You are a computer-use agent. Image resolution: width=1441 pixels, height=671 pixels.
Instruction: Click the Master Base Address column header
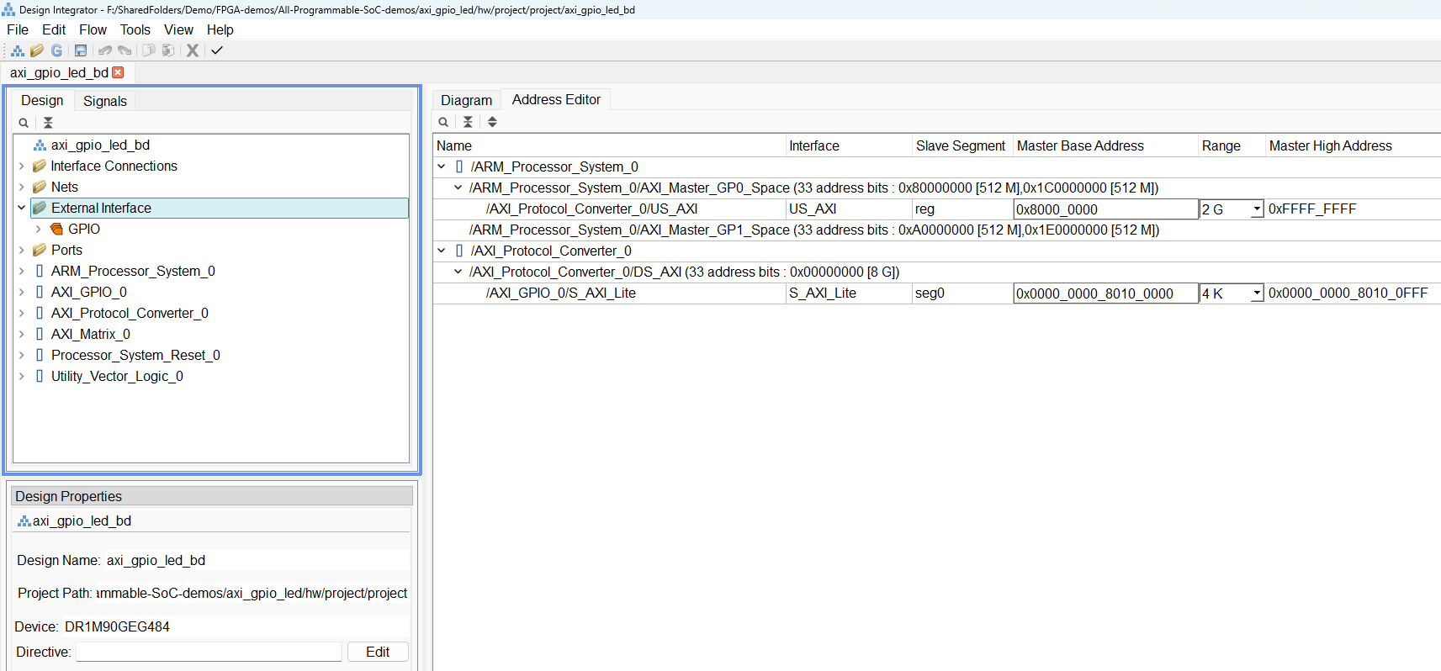1105,145
